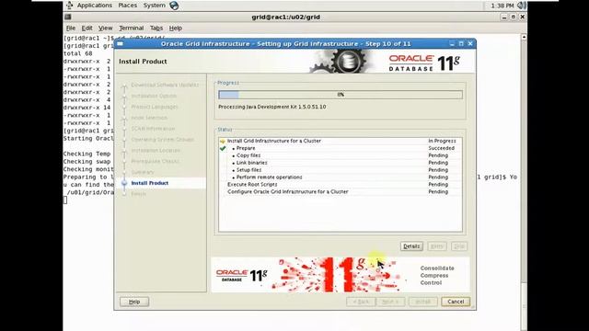Click the Oracle 11g logo in the bottom banner

coord(242,275)
